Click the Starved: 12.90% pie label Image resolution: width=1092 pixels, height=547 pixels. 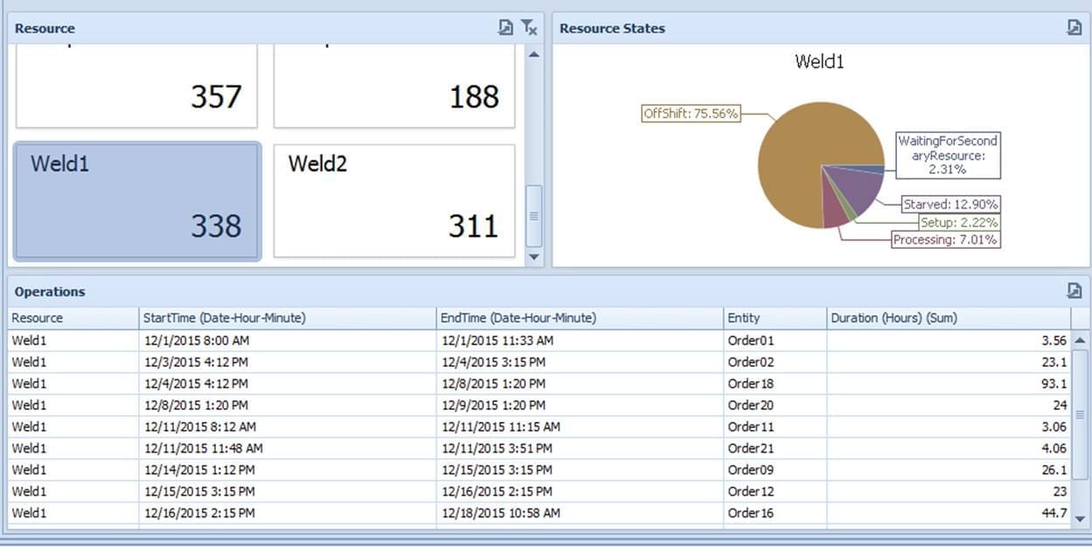point(951,204)
